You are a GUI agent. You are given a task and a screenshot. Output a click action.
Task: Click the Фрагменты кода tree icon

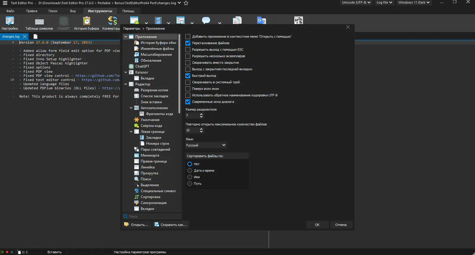click(x=142, y=114)
